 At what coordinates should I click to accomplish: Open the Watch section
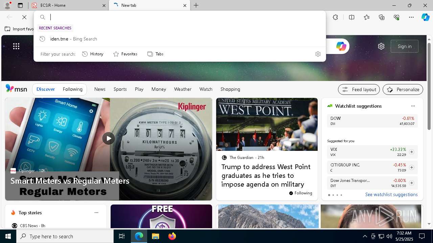206,89
